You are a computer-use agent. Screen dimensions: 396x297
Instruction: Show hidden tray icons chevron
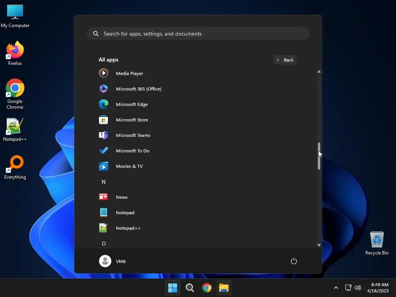point(336,288)
